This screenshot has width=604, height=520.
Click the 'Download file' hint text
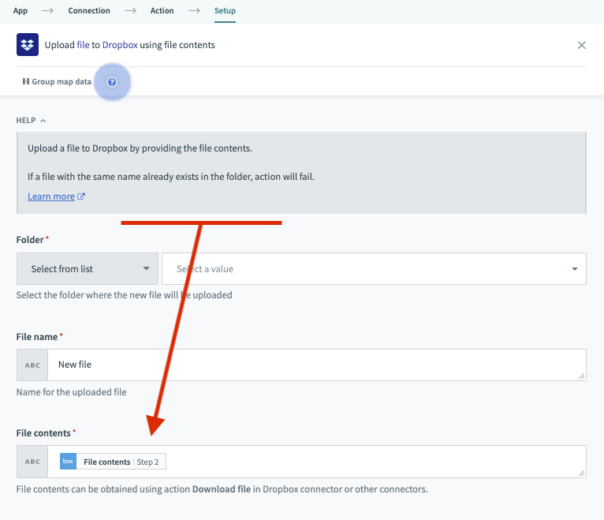(222, 489)
